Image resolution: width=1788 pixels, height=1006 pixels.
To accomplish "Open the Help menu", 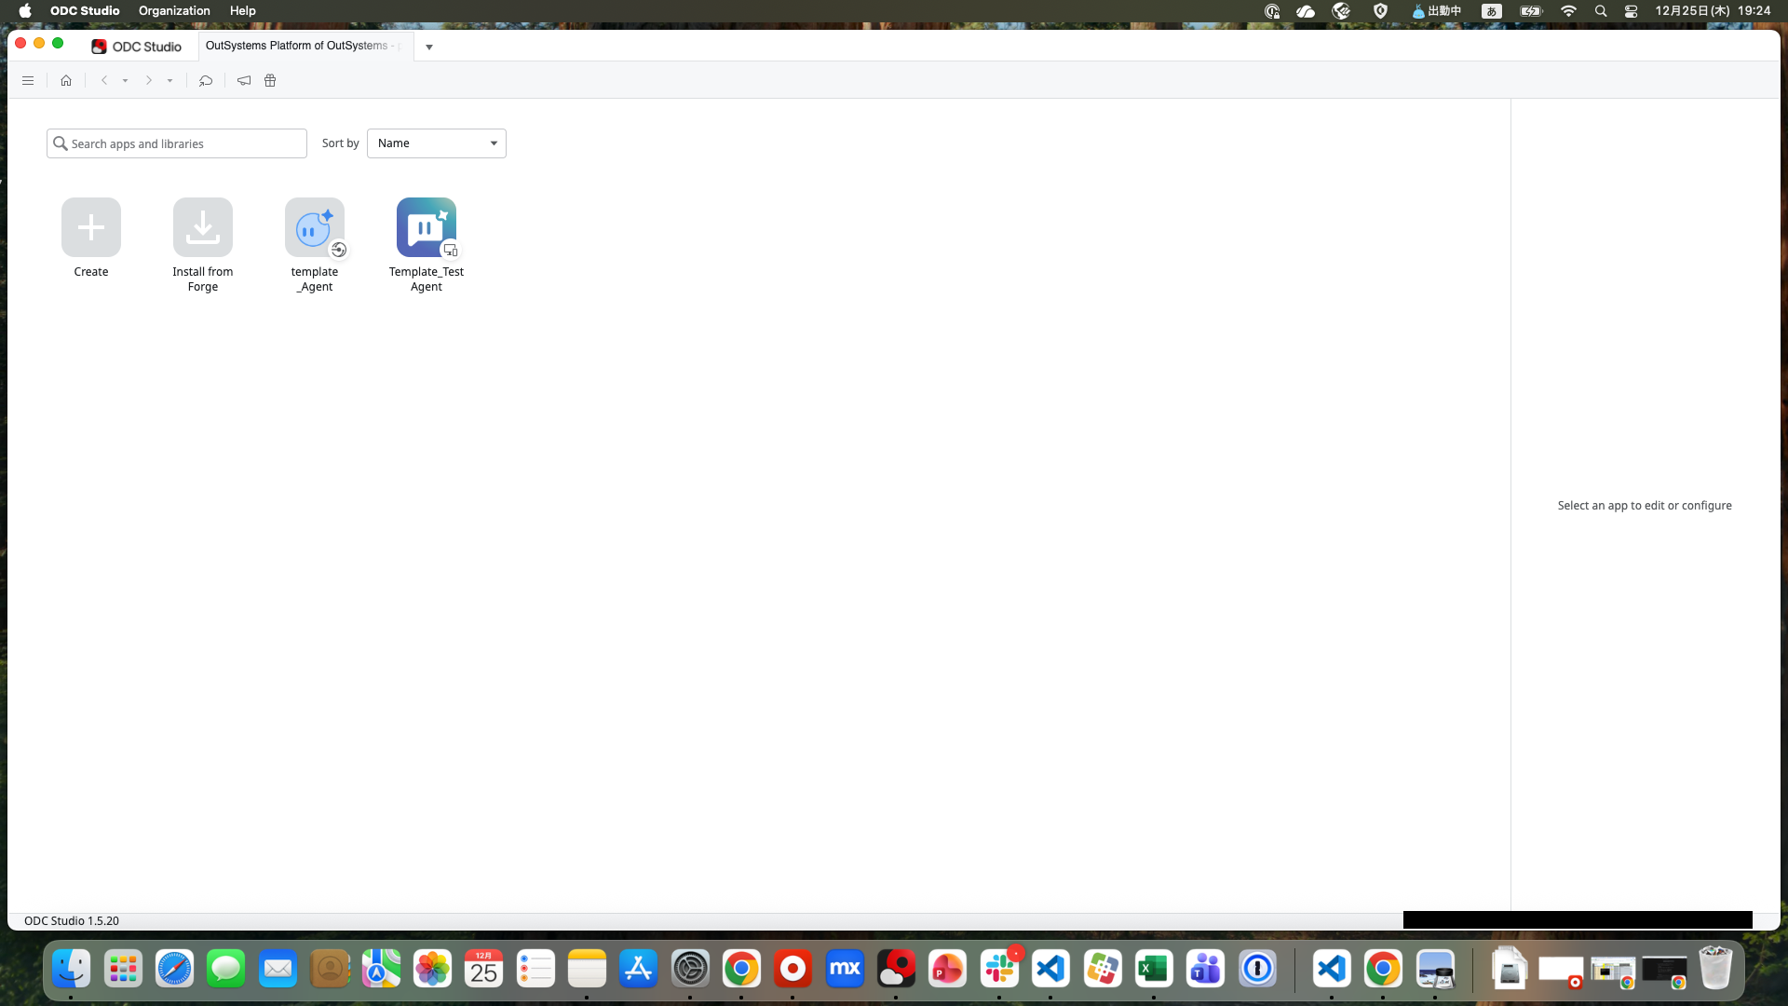I will click(x=242, y=11).
